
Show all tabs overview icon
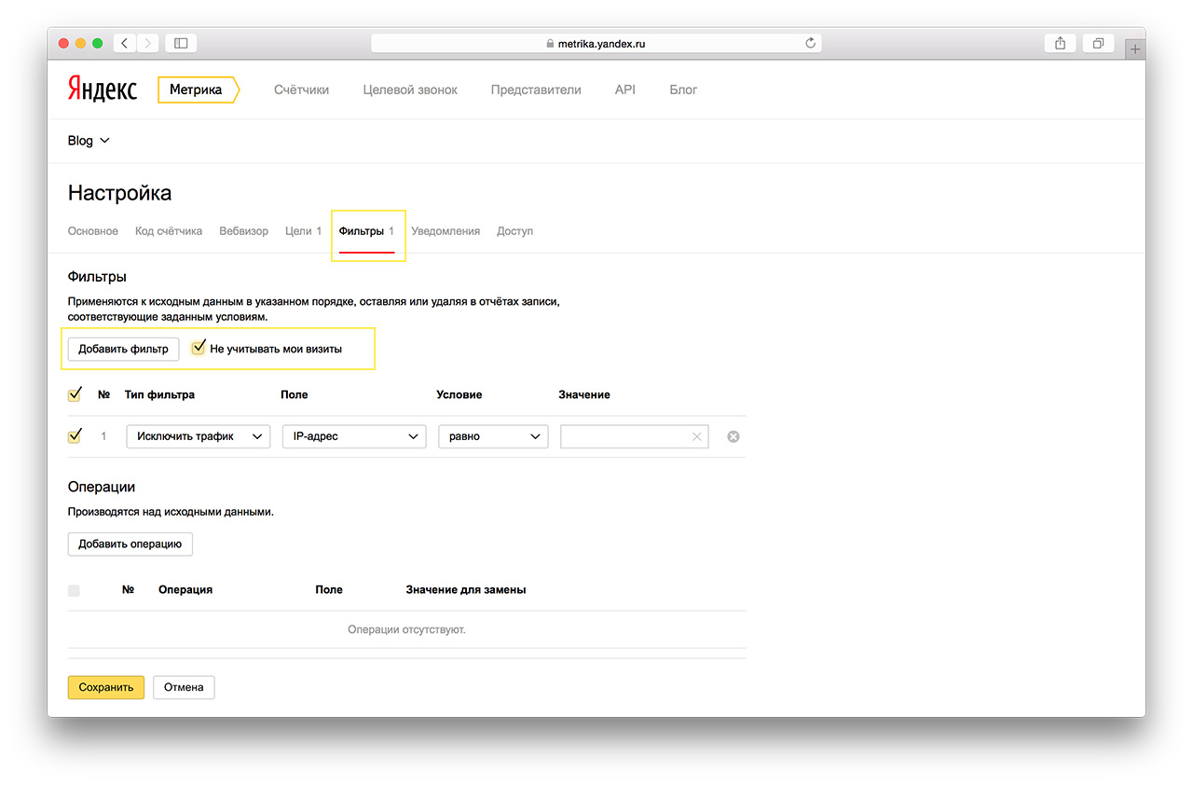1098,43
